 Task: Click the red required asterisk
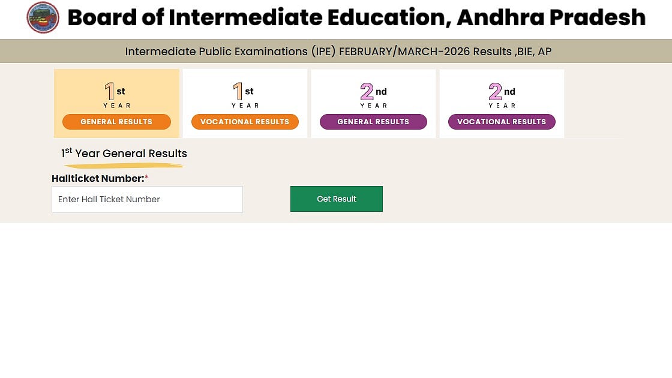click(146, 178)
